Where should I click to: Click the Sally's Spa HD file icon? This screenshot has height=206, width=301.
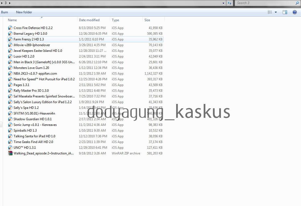click(10, 108)
